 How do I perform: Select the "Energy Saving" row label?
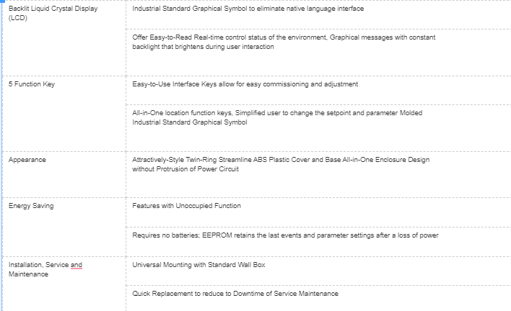pyautogui.click(x=31, y=206)
